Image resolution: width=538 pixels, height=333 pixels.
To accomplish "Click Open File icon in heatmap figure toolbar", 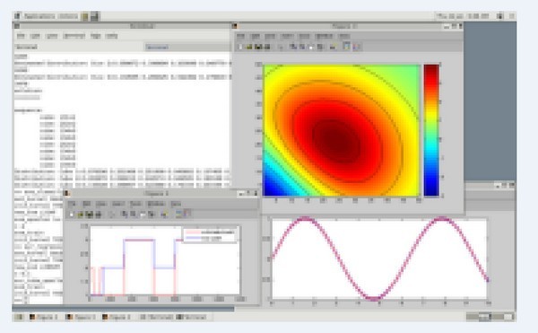I will (x=249, y=47).
